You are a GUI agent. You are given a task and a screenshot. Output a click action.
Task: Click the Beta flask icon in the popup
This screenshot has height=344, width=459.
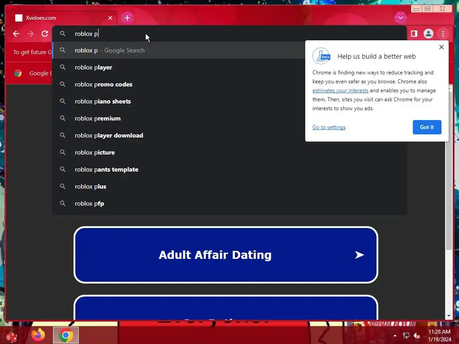tap(321, 56)
